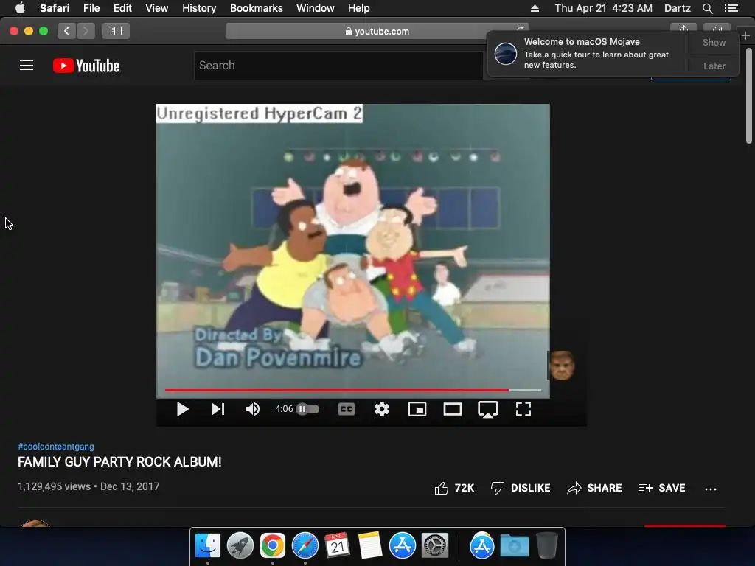This screenshot has height=566, width=755.
Task: Open Notes from the Dock
Action: click(x=370, y=546)
